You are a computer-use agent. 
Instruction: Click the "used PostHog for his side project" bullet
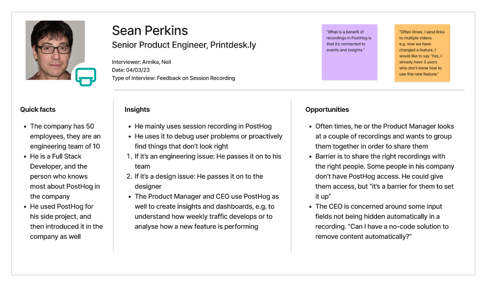click(66, 221)
